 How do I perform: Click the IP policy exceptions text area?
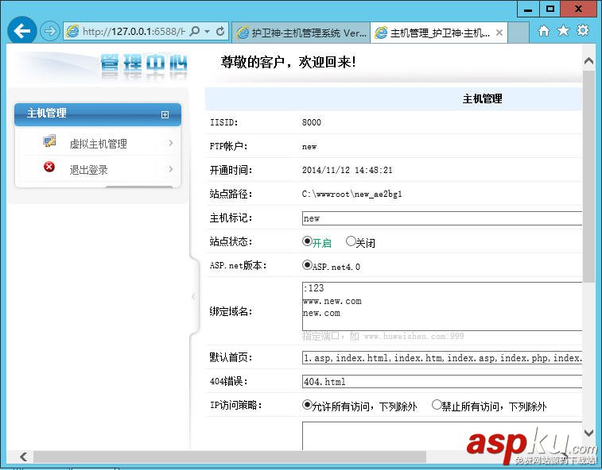[x=442, y=436]
